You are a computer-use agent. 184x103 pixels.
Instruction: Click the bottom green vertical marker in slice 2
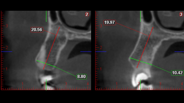pos(46,85)
